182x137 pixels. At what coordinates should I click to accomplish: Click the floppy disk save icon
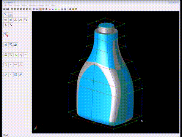pos(8,9)
